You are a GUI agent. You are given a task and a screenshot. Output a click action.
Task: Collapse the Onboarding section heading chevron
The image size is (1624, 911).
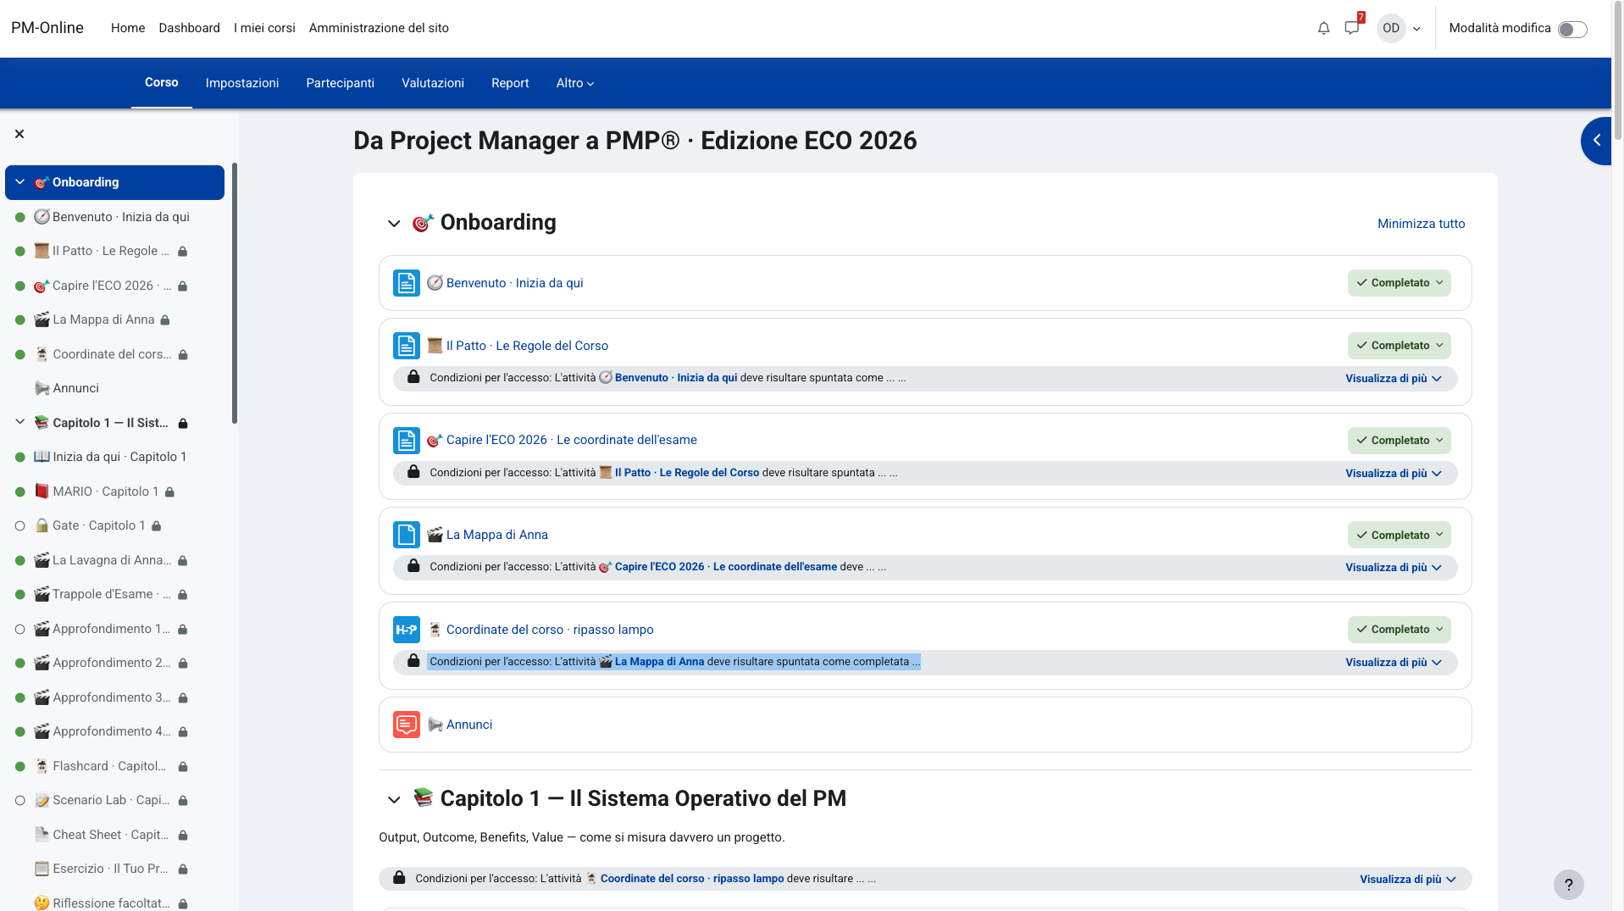coord(394,224)
